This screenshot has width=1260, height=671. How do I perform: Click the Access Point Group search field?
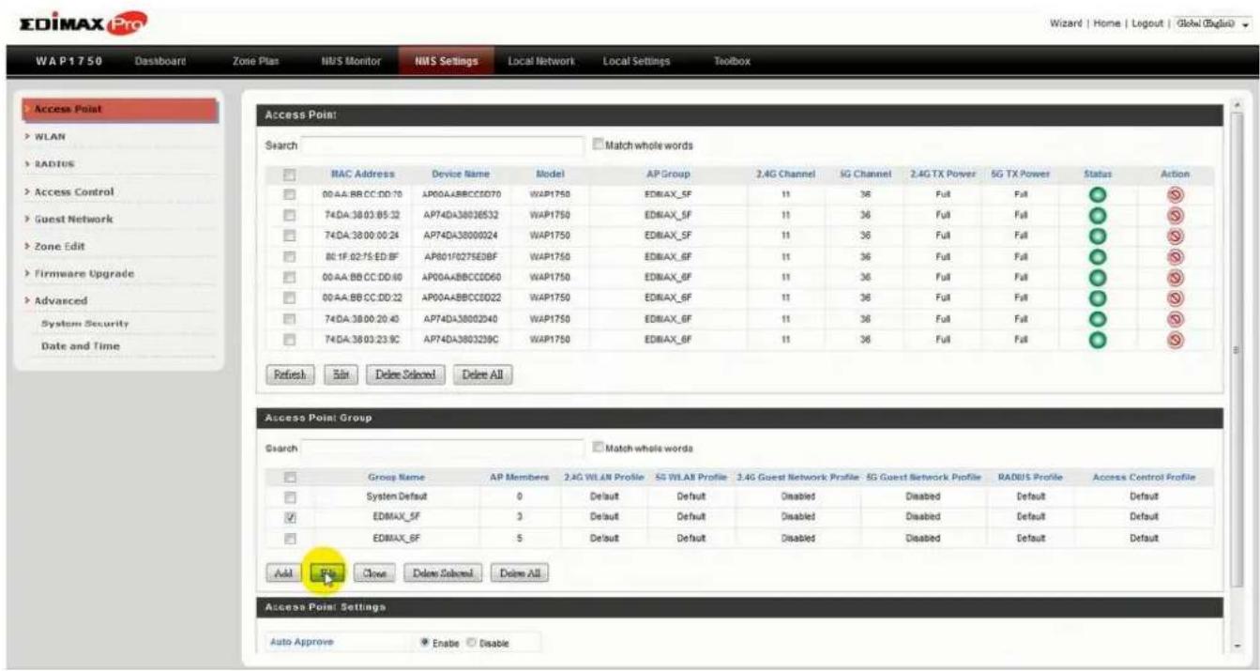(x=443, y=449)
